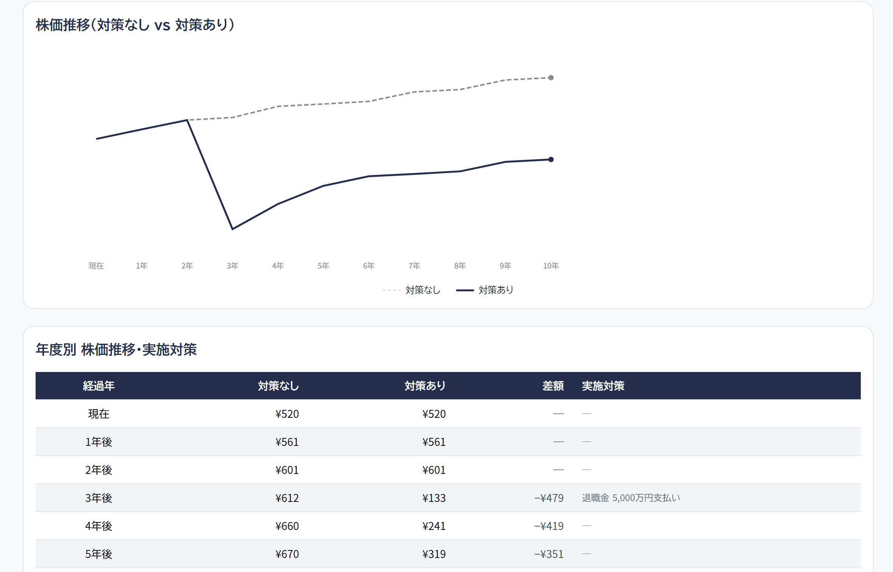This screenshot has width=893, height=572.
Task: Click the 差額 column header
Action: tap(553, 386)
